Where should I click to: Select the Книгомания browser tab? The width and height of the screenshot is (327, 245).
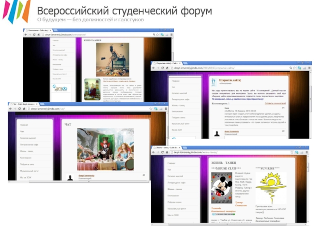[x=38, y=30]
